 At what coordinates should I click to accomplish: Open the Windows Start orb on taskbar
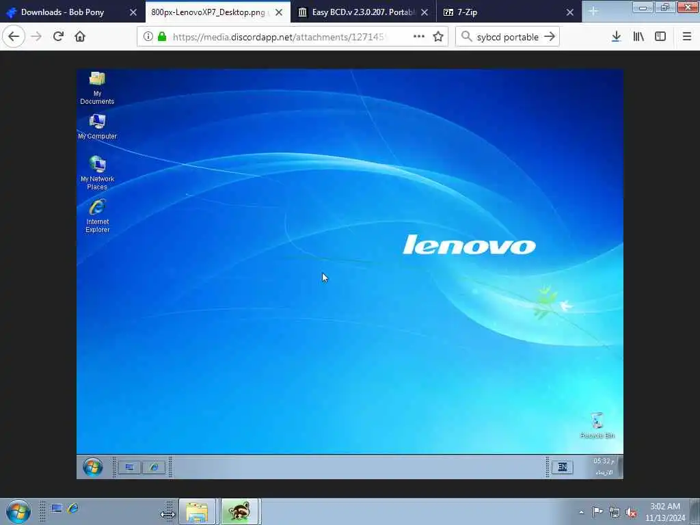point(18,511)
